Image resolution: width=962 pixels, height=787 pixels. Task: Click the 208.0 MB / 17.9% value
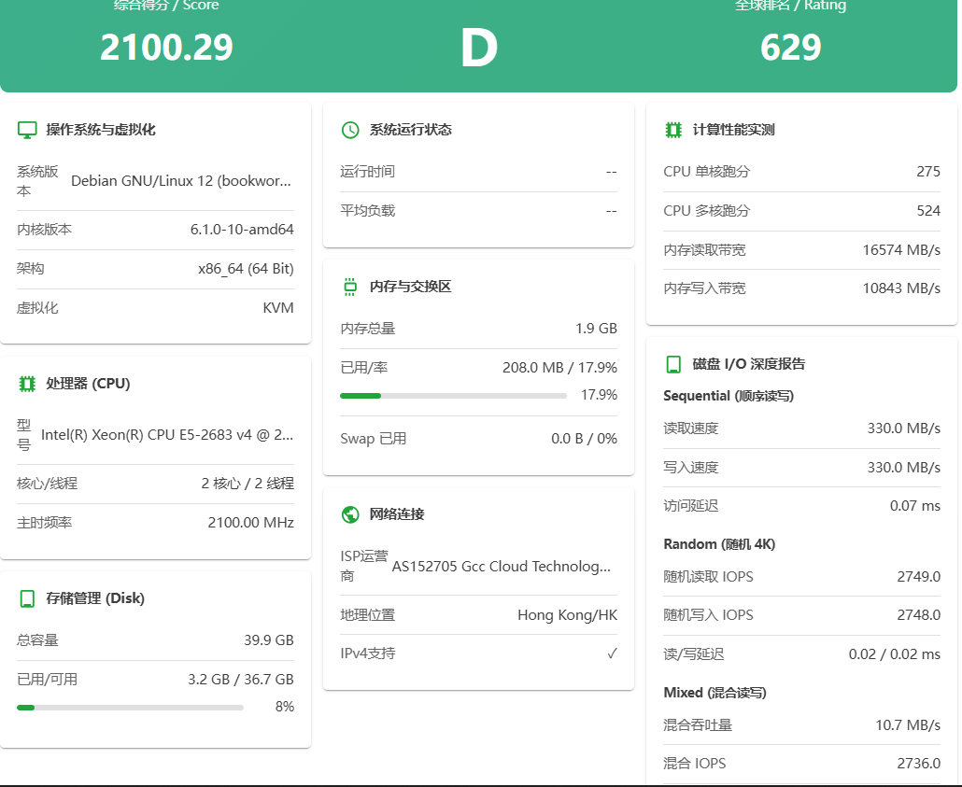[559, 368]
